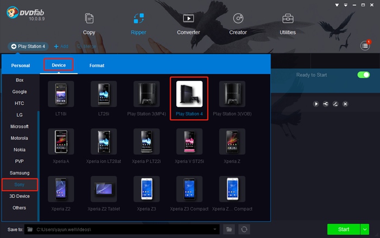Click the Add source button
380x238 pixels.
click(61, 46)
